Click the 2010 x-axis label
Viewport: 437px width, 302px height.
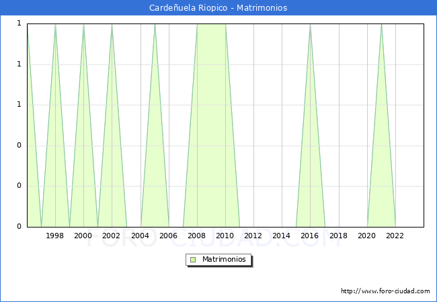(225, 236)
